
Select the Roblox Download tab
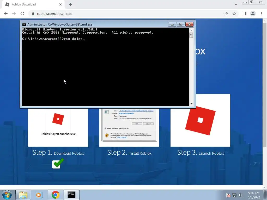tap(33, 4)
